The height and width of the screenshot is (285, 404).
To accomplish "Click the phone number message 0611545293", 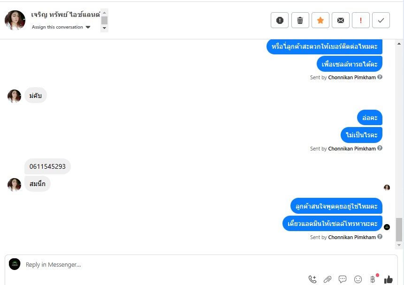I will 47,166.
